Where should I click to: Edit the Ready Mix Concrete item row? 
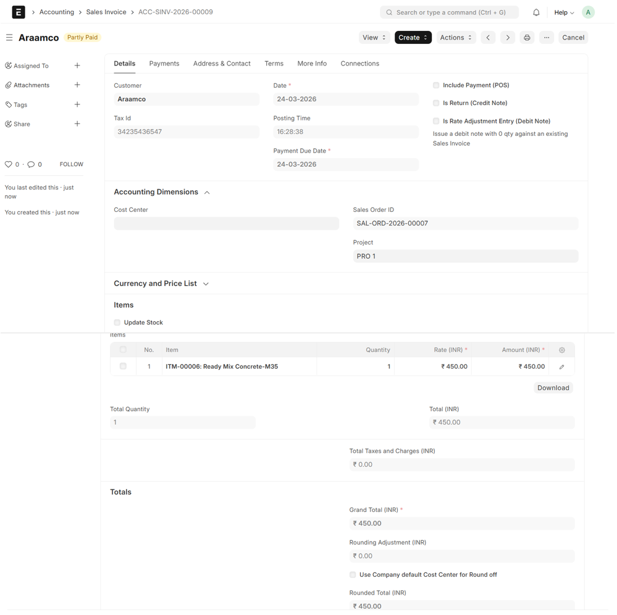[x=561, y=367]
